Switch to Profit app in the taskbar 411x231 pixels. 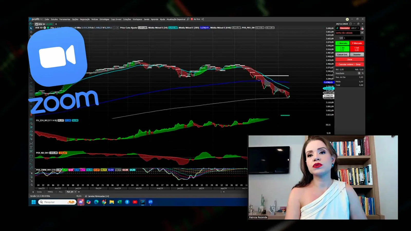click(143, 202)
